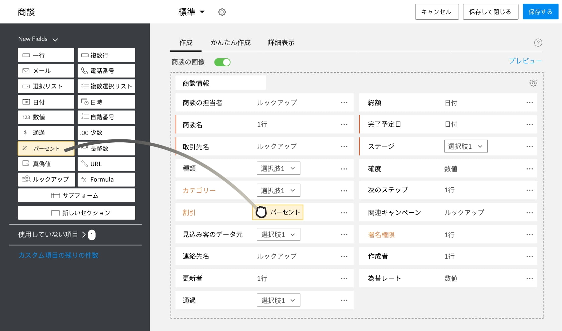Select the Formula field type
The height and width of the screenshot is (331, 562).
[106, 179]
